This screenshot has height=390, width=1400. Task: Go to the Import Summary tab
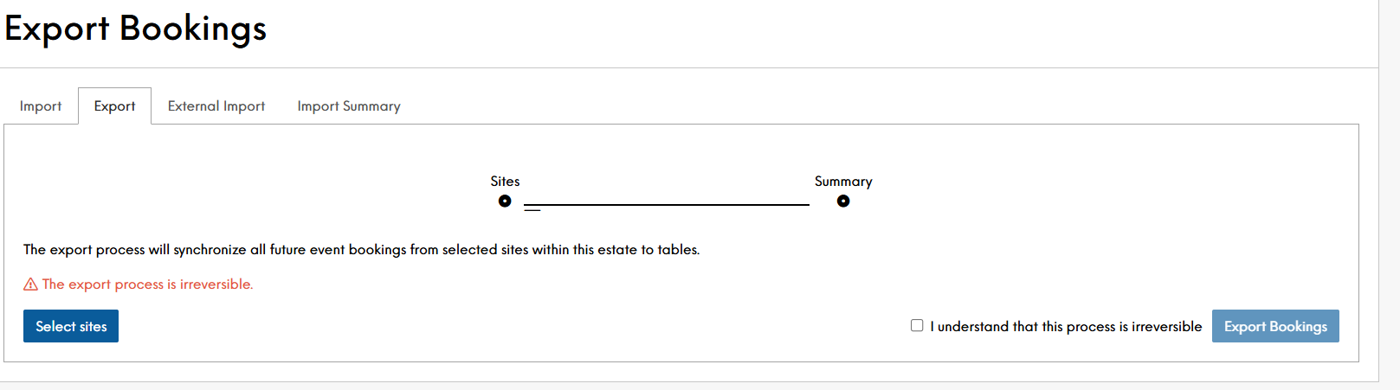[x=349, y=106]
